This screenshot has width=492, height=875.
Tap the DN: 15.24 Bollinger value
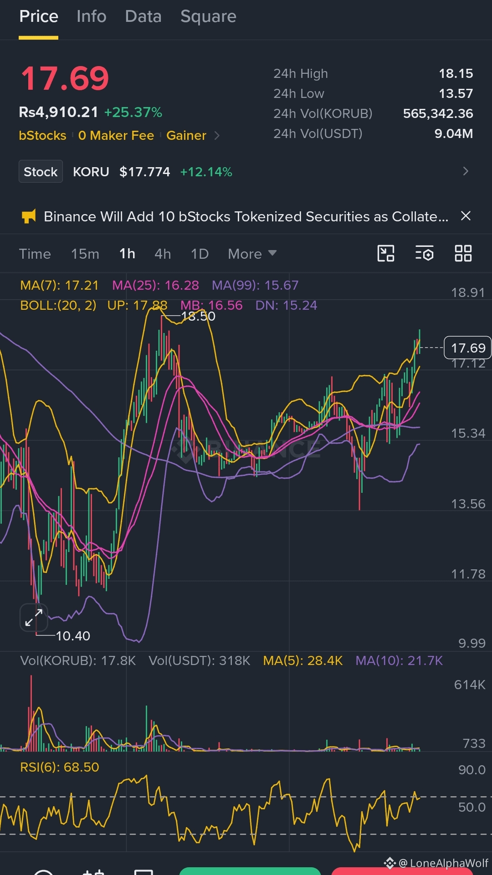(x=286, y=305)
